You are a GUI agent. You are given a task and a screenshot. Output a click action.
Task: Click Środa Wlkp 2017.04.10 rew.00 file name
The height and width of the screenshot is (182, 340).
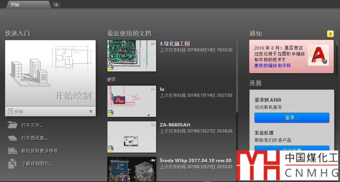[196, 161]
